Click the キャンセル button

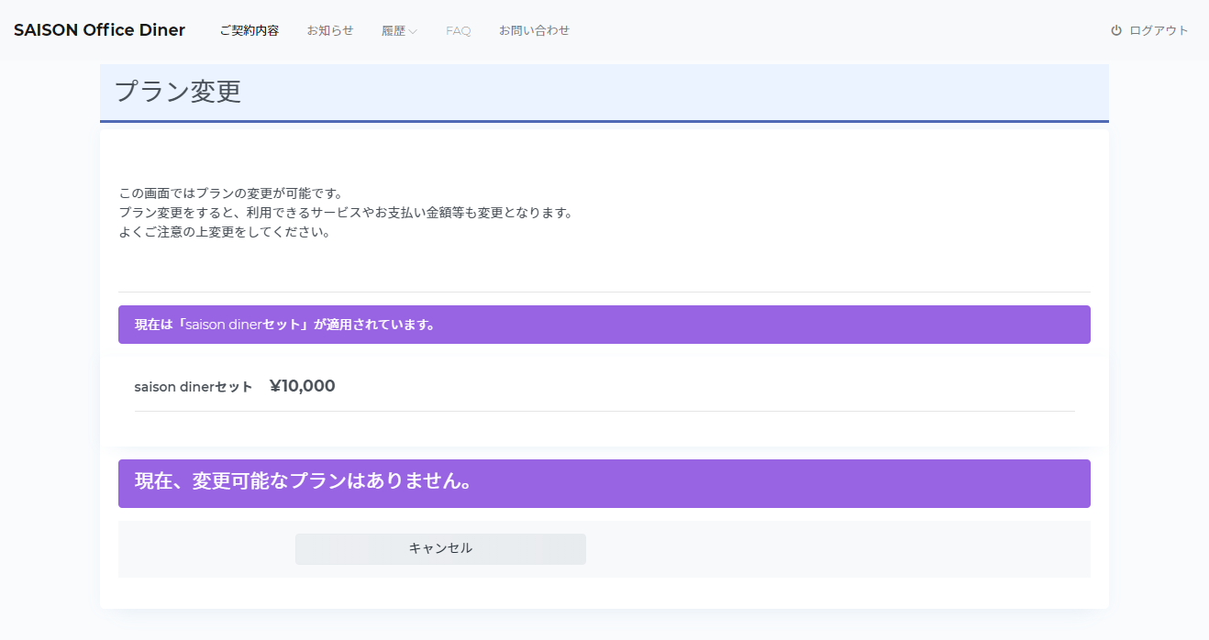tap(440, 548)
